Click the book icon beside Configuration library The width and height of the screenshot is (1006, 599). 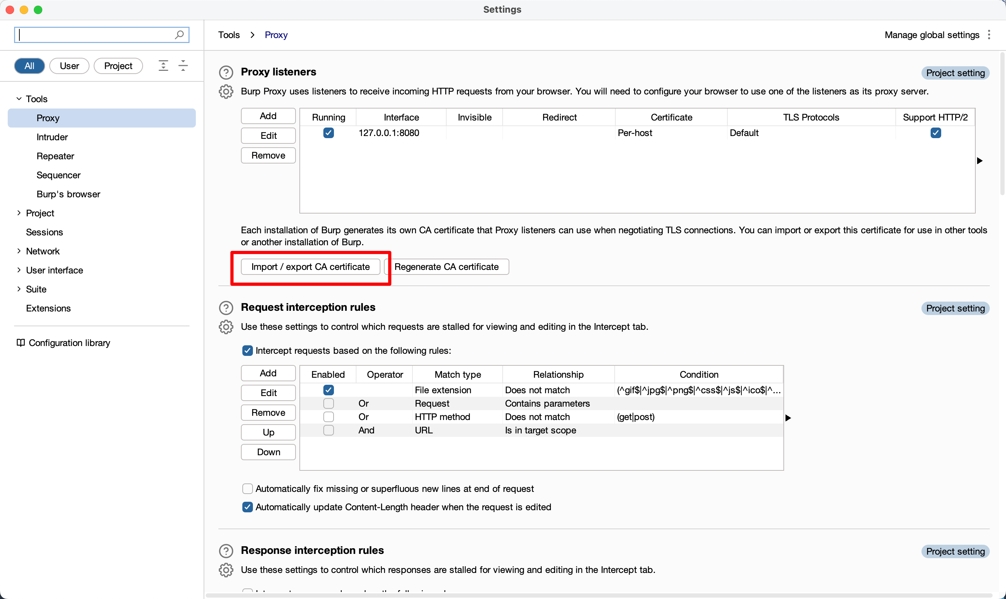(20, 343)
